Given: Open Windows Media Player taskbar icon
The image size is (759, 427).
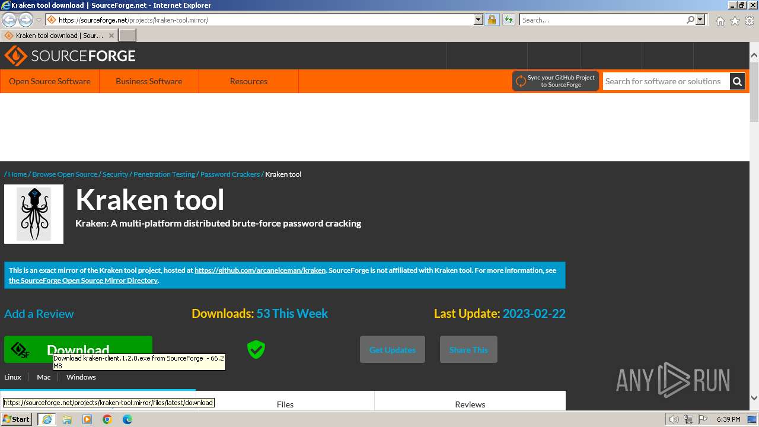Looking at the screenshot, I should pyautogui.click(x=87, y=419).
